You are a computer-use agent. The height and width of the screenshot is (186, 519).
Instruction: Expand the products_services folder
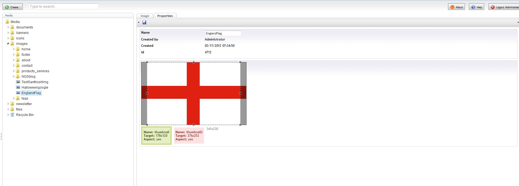click(14, 71)
